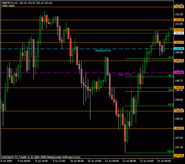This screenshot has width=185, height=164.
Task: Select the cyan 150.94 weekly pivot price tag
Action: coord(179,49)
